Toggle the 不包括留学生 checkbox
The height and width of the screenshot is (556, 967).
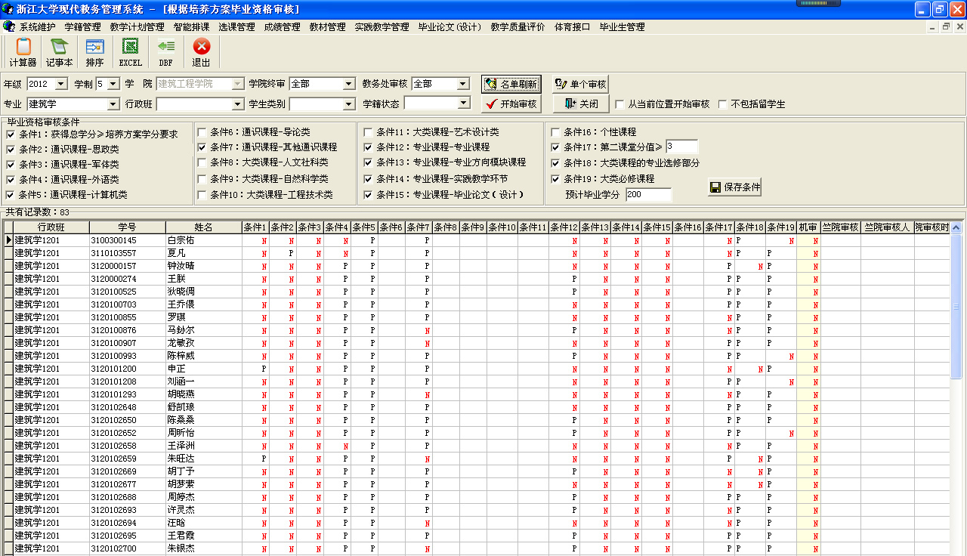pos(722,104)
